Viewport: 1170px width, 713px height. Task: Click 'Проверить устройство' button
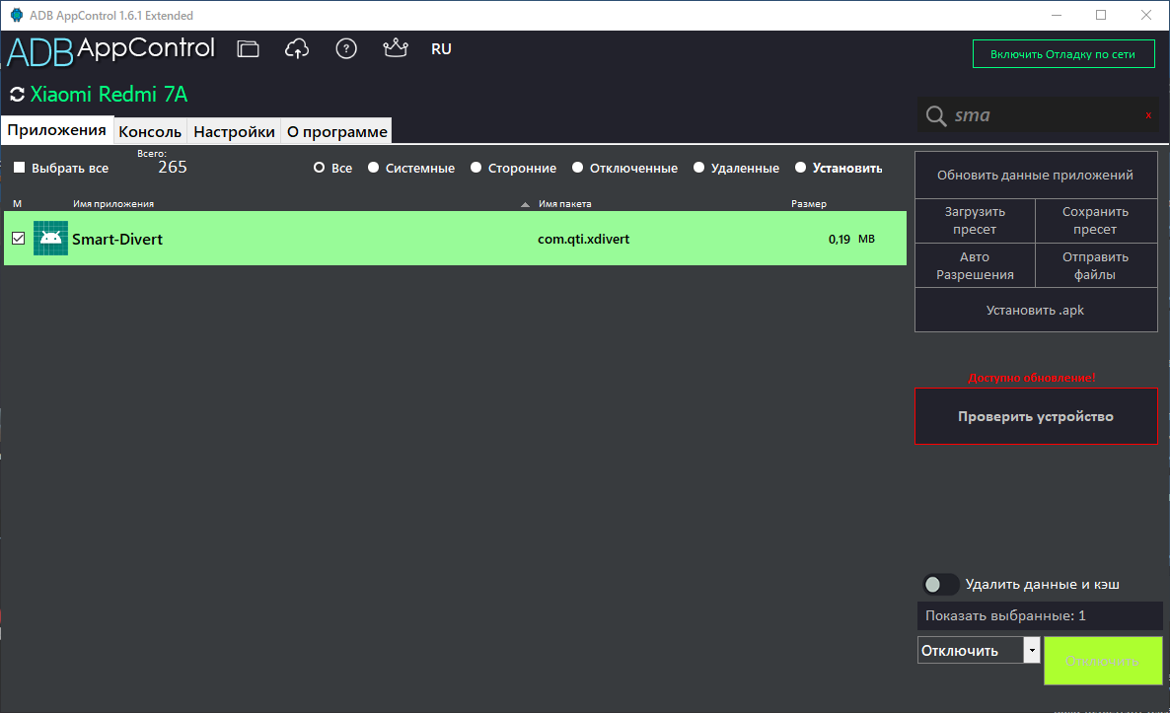[1037, 416]
